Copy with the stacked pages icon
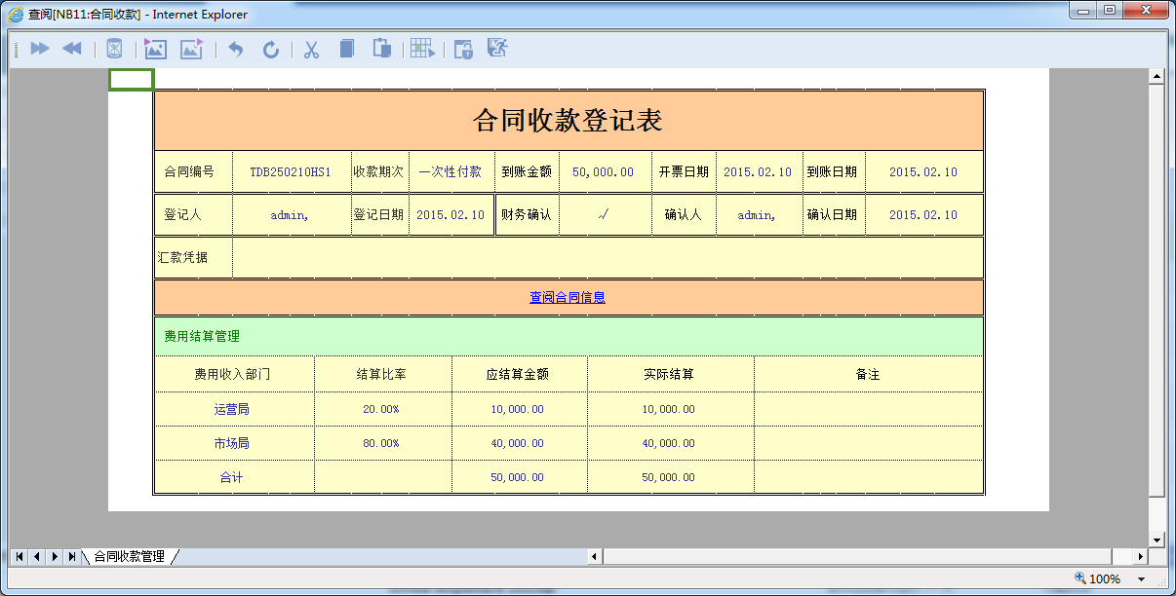Screen dimensions: 1176x596 pyautogui.click(x=346, y=49)
